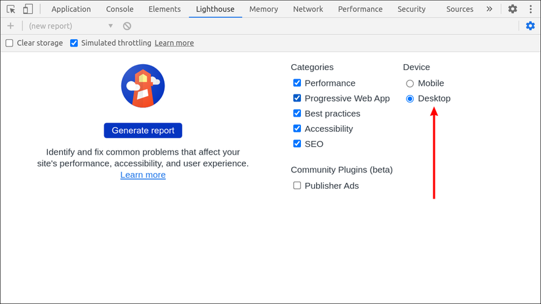Activate the inspect element picker icon
This screenshot has height=304, width=541.
10,9
